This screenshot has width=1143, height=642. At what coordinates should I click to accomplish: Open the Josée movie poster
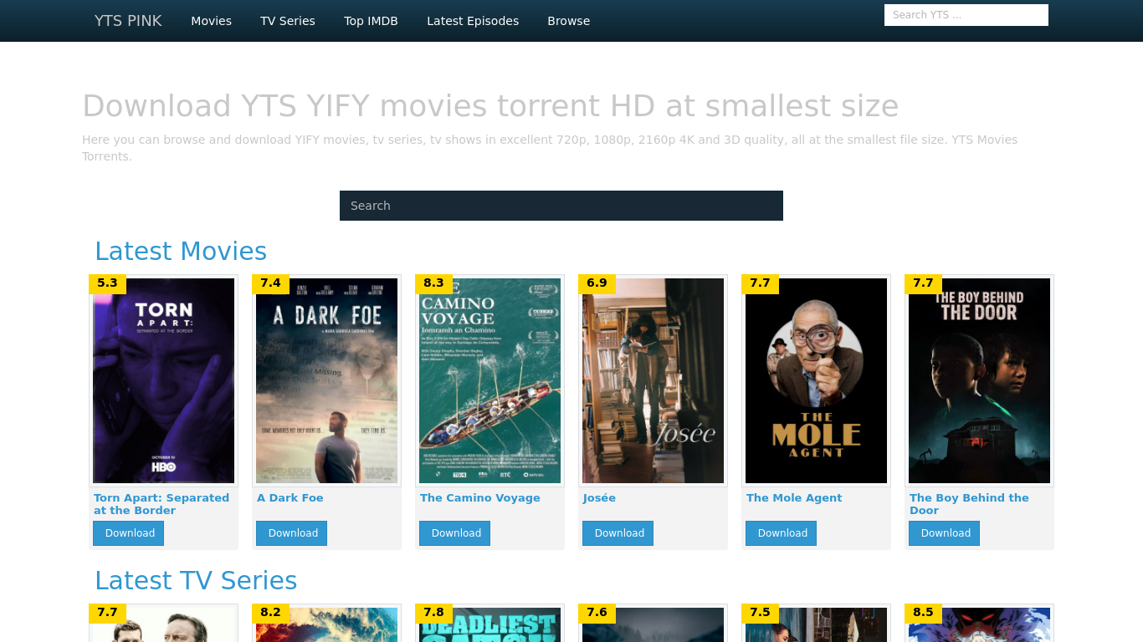click(x=654, y=380)
